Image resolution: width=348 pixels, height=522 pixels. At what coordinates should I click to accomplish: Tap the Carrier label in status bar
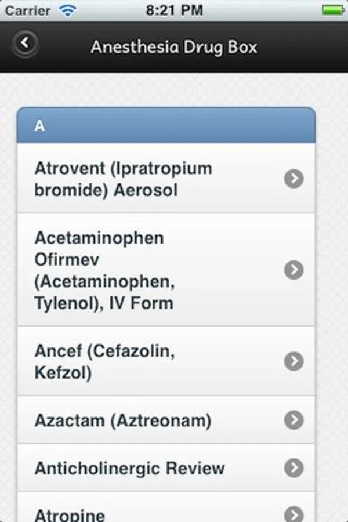pyautogui.click(x=27, y=10)
